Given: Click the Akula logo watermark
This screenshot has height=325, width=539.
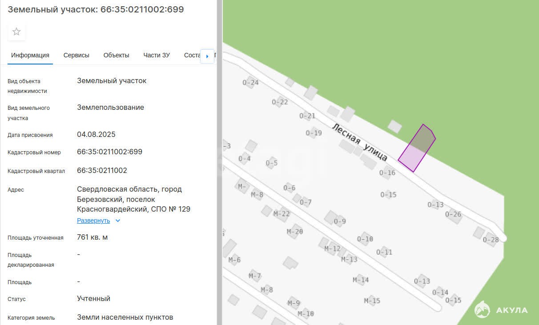Looking at the screenshot, I should 501,310.
